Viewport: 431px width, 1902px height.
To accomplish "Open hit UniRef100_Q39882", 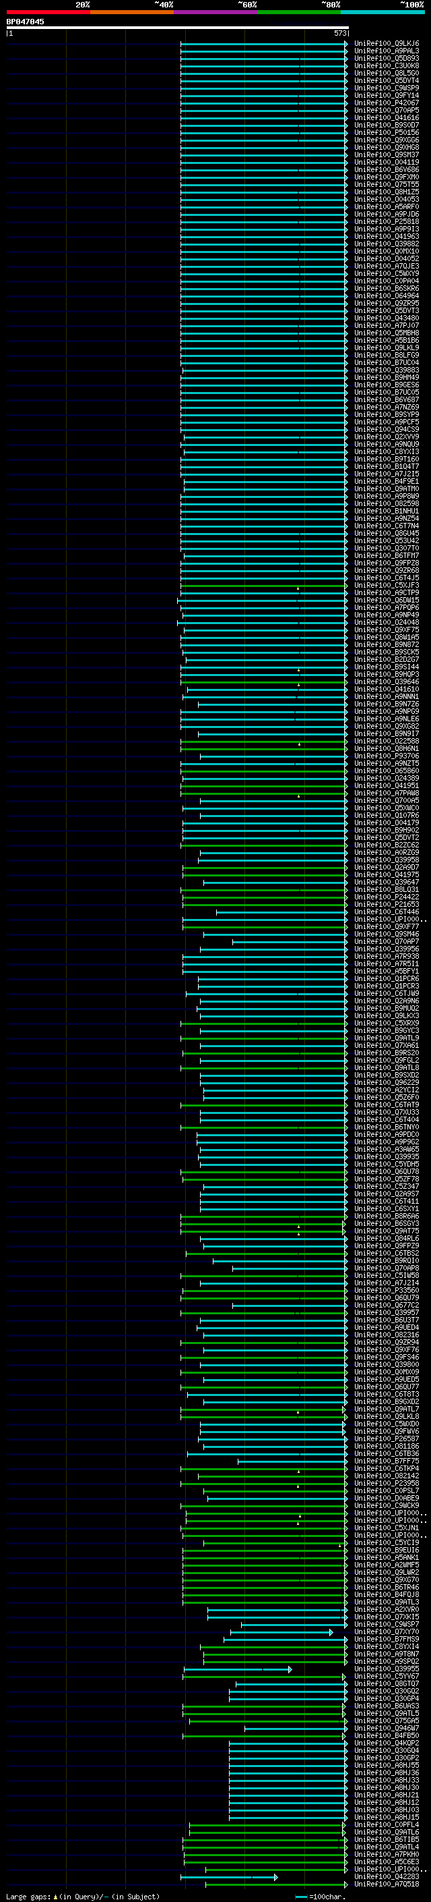I will (x=387, y=244).
